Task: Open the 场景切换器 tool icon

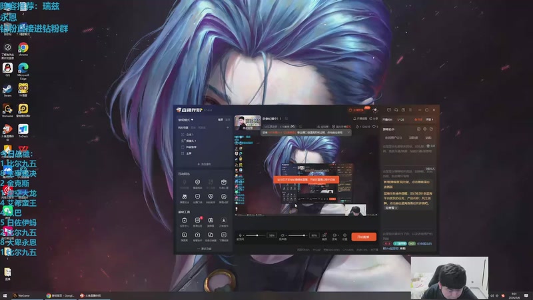Action: pyautogui.click(x=211, y=235)
